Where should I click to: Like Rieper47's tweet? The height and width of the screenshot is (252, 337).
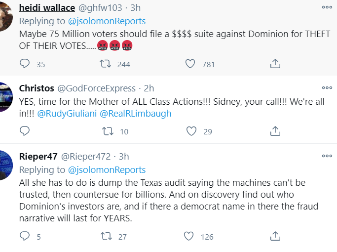191,237
